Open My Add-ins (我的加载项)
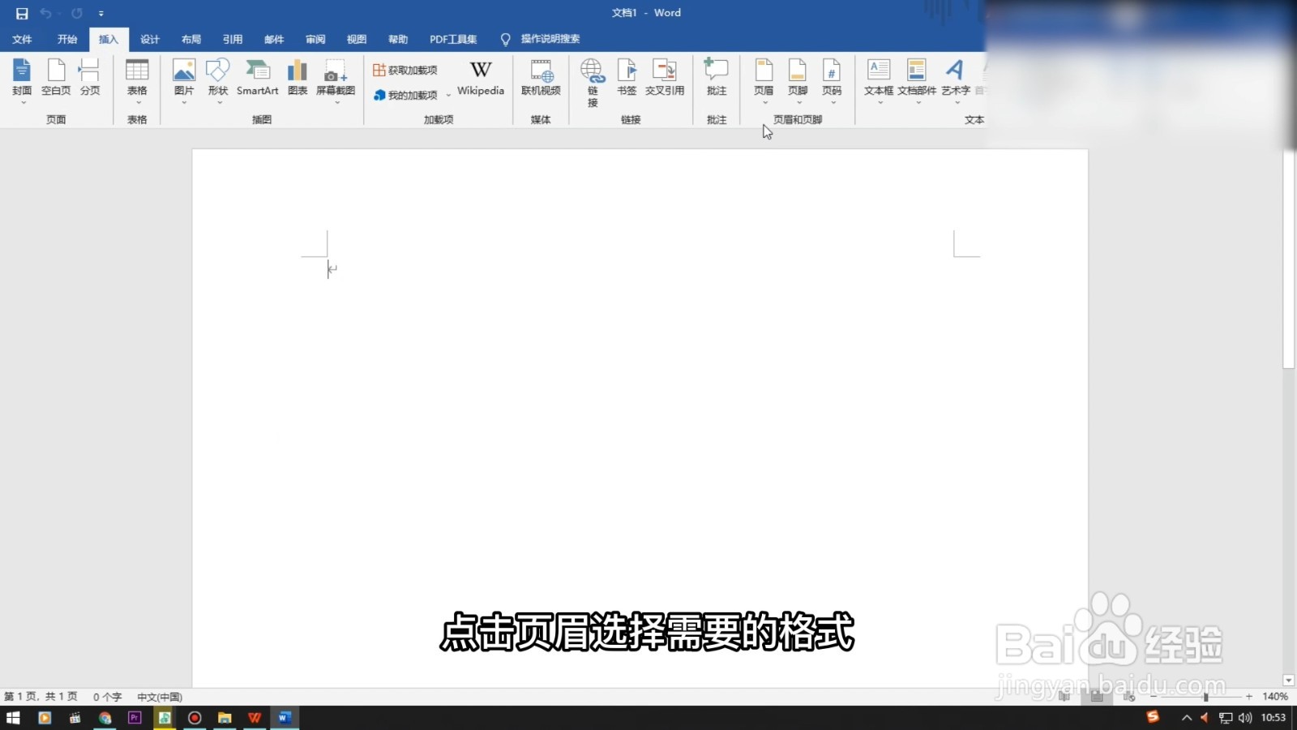 pyautogui.click(x=405, y=95)
